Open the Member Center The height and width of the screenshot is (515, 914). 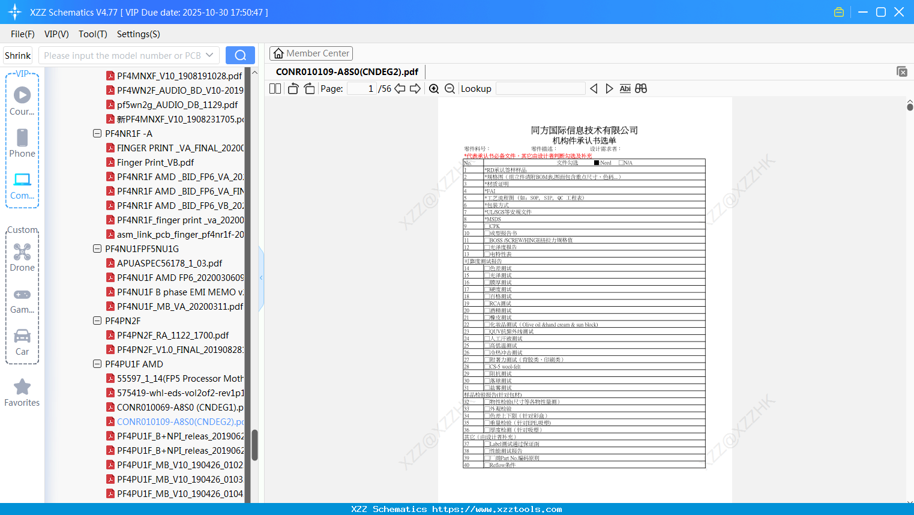[311, 53]
